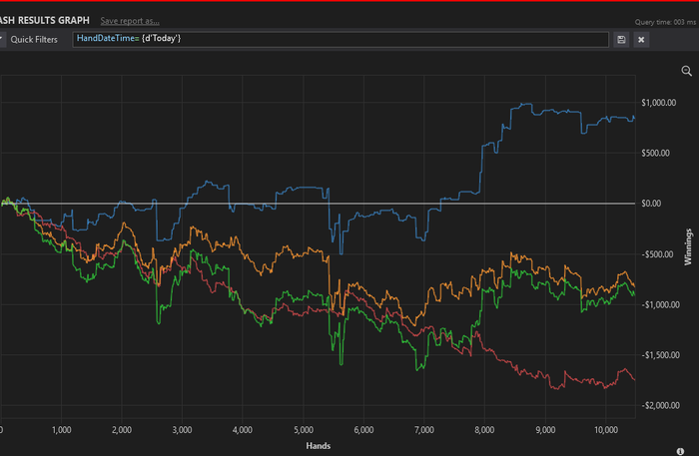The height and width of the screenshot is (456, 699).
Task: Click the 10,000 hands axis label
Action: tap(606, 430)
